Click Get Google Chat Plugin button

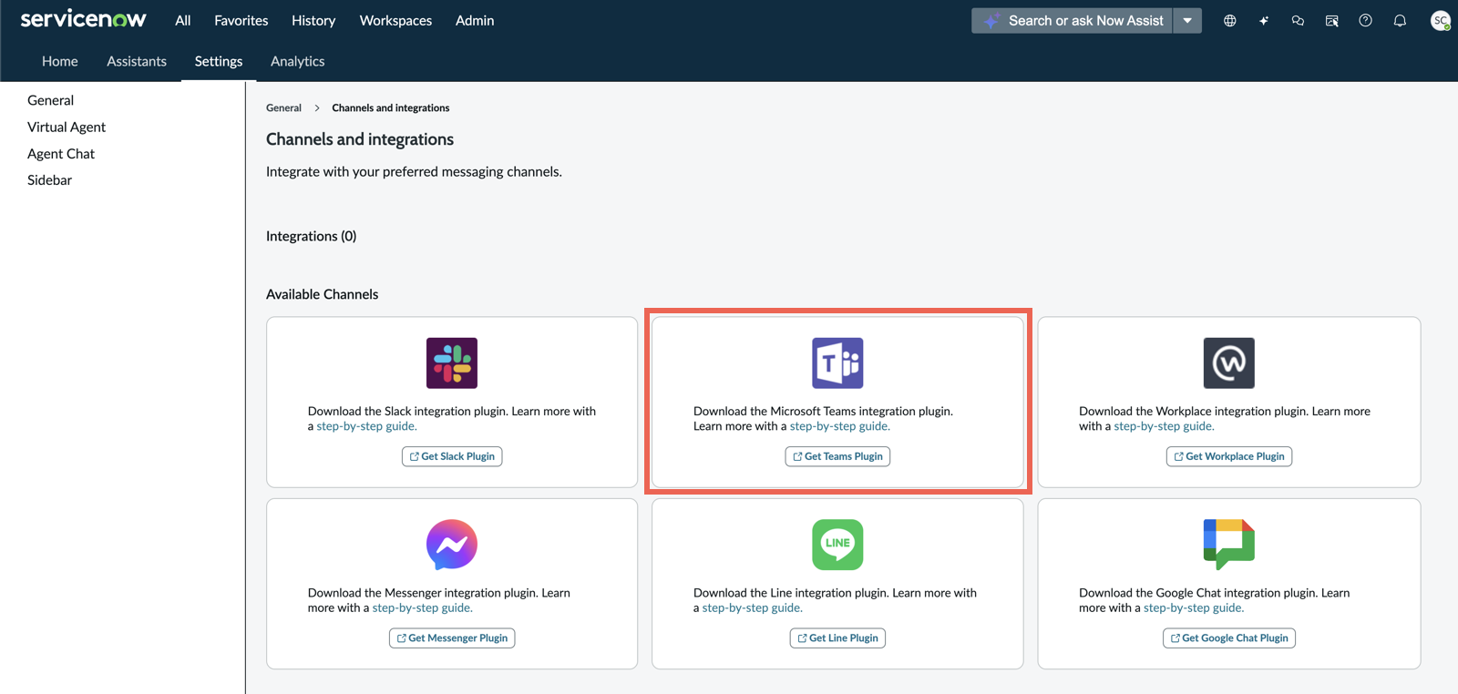point(1228,638)
